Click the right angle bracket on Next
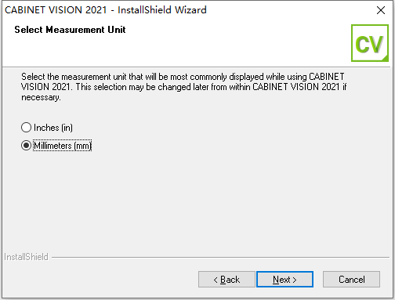395x300 pixels. point(295,280)
